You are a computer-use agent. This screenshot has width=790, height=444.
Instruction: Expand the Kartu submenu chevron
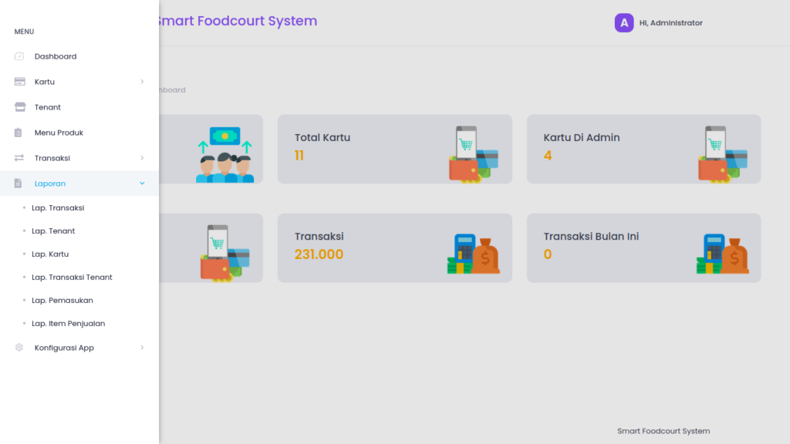coord(142,82)
